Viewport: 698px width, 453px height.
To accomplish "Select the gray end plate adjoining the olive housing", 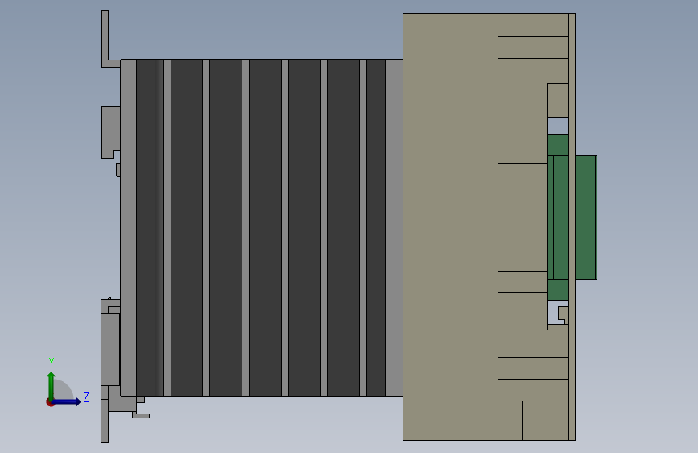I will pyautogui.click(x=394, y=227).
